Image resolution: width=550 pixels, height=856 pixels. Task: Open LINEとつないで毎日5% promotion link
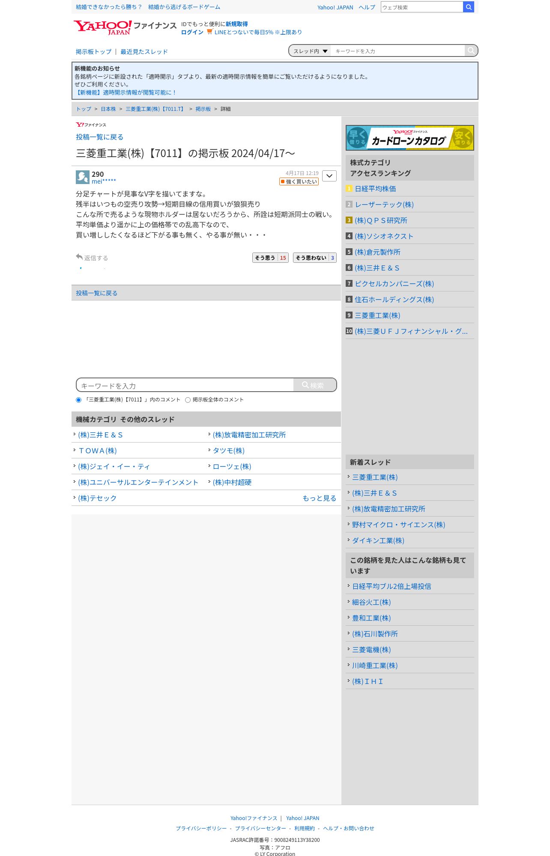coord(258,32)
